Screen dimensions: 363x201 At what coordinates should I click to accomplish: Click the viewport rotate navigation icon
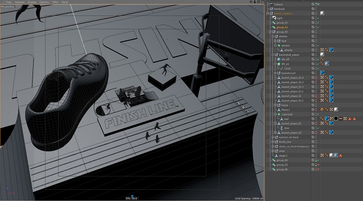click(x=258, y=2)
